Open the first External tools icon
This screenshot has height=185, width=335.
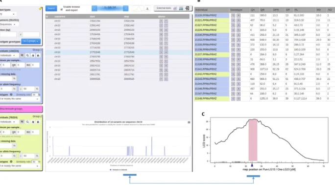coord(175,8)
